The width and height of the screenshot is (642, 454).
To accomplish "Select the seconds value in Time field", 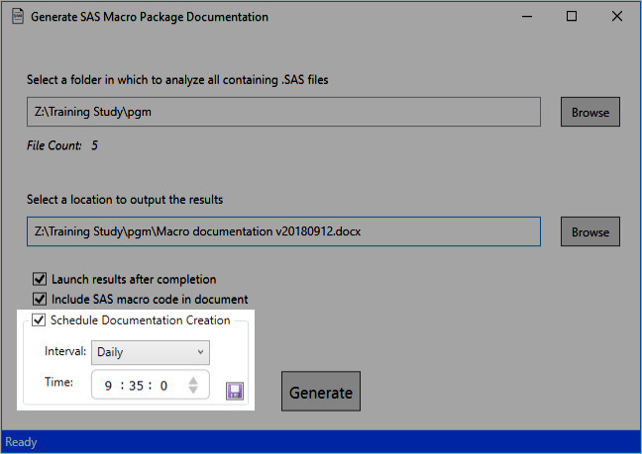I will [x=163, y=386].
